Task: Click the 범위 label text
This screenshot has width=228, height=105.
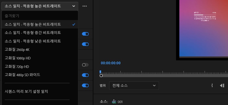Action: click(x=103, y=85)
